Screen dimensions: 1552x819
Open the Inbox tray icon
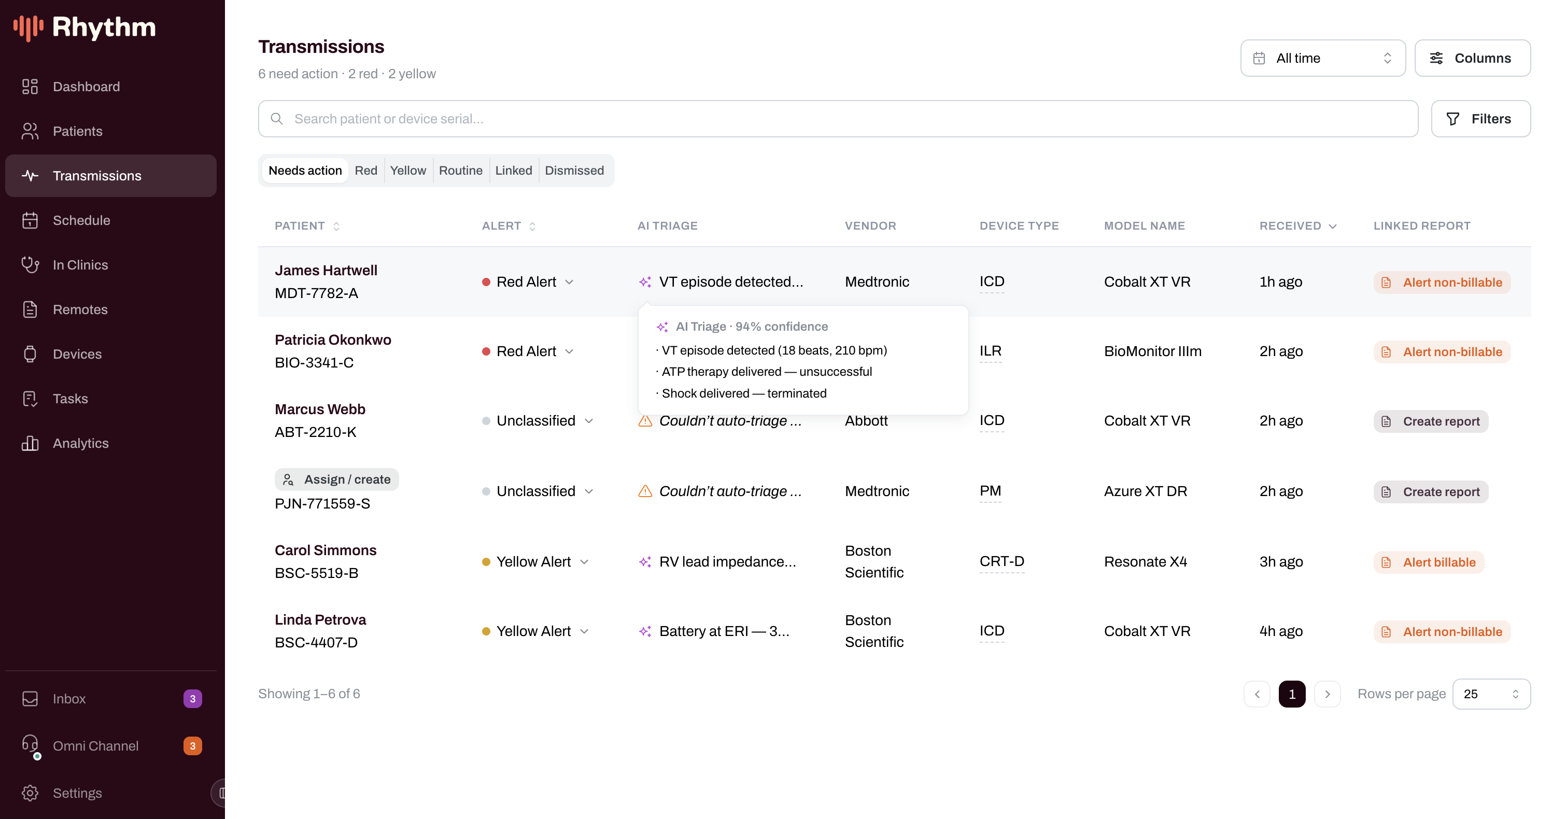tap(30, 699)
